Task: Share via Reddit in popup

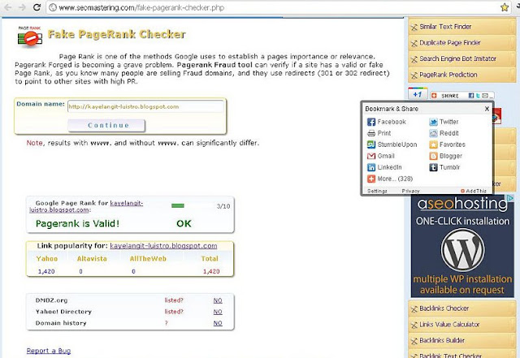Action: click(444, 133)
